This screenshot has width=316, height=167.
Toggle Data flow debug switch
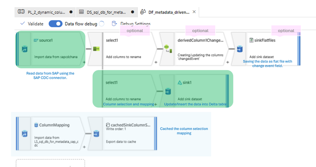click(55, 24)
